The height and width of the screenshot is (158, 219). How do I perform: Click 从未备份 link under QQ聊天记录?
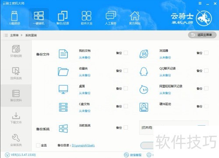coord(165,76)
